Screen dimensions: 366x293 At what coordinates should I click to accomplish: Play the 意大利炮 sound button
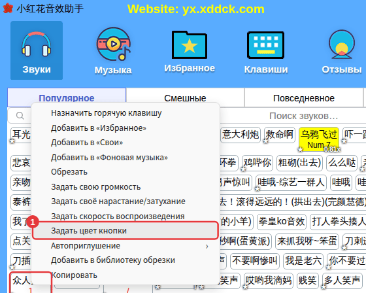coord(241,135)
